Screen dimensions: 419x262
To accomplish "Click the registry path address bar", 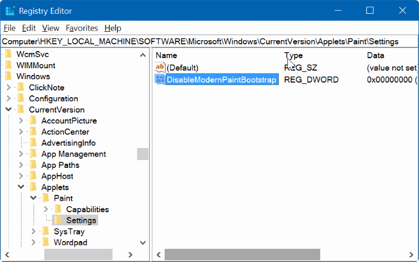I will tap(209, 42).
